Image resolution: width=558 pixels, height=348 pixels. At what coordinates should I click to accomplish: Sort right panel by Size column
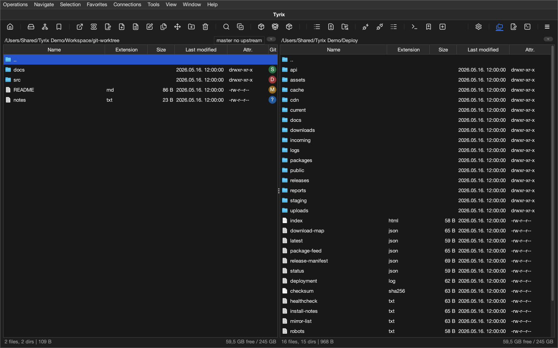point(443,49)
